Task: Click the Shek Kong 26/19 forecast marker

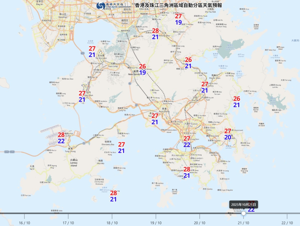Action: (142, 69)
